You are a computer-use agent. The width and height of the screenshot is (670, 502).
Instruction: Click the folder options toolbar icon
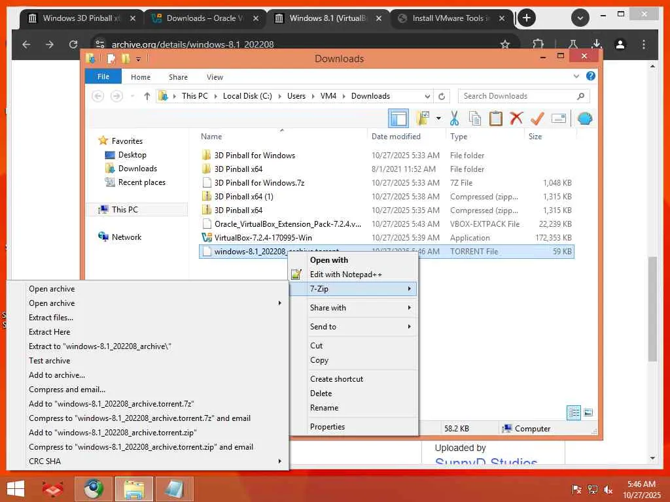(423, 118)
